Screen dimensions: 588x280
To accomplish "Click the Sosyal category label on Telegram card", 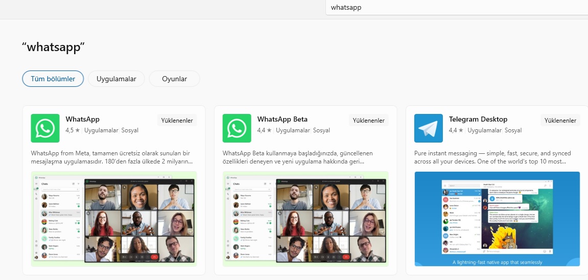I will pos(513,130).
